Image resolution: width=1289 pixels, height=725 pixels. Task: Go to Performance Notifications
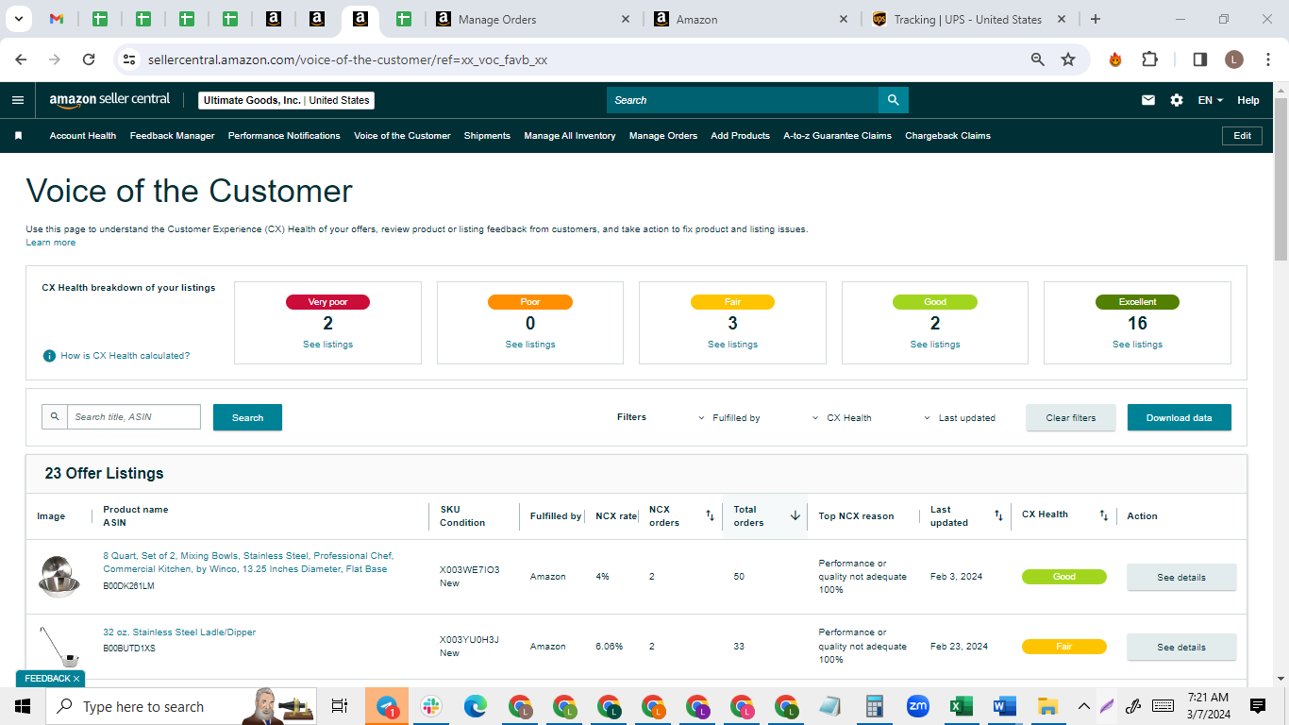(x=284, y=136)
